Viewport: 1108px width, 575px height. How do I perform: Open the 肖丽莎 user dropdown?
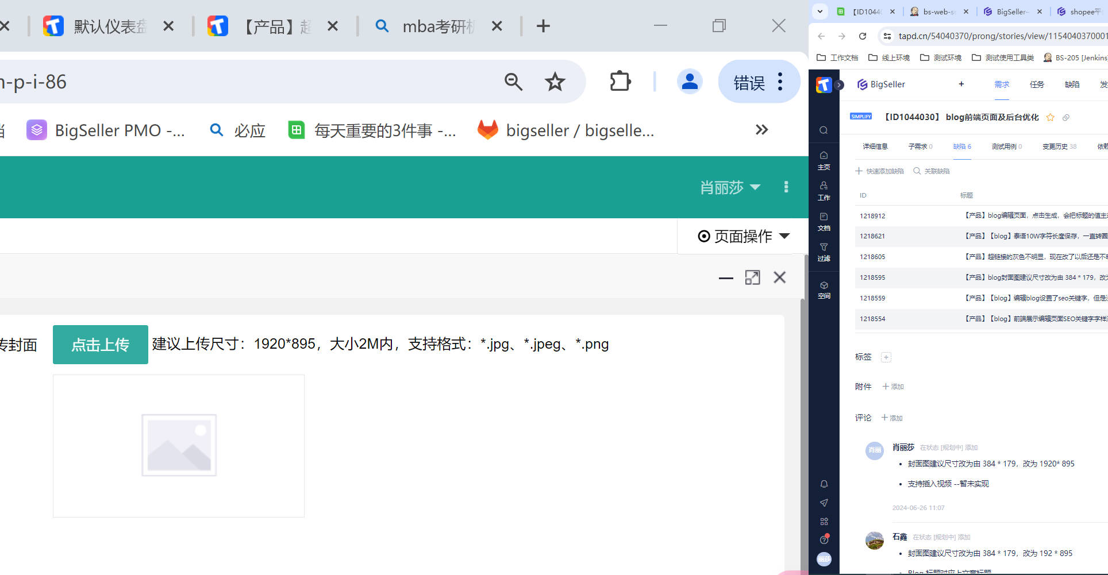coord(730,187)
